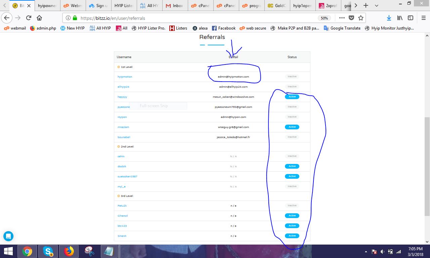Launch Chrome from the taskbar
The image size is (430, 258).
(27, 251)
